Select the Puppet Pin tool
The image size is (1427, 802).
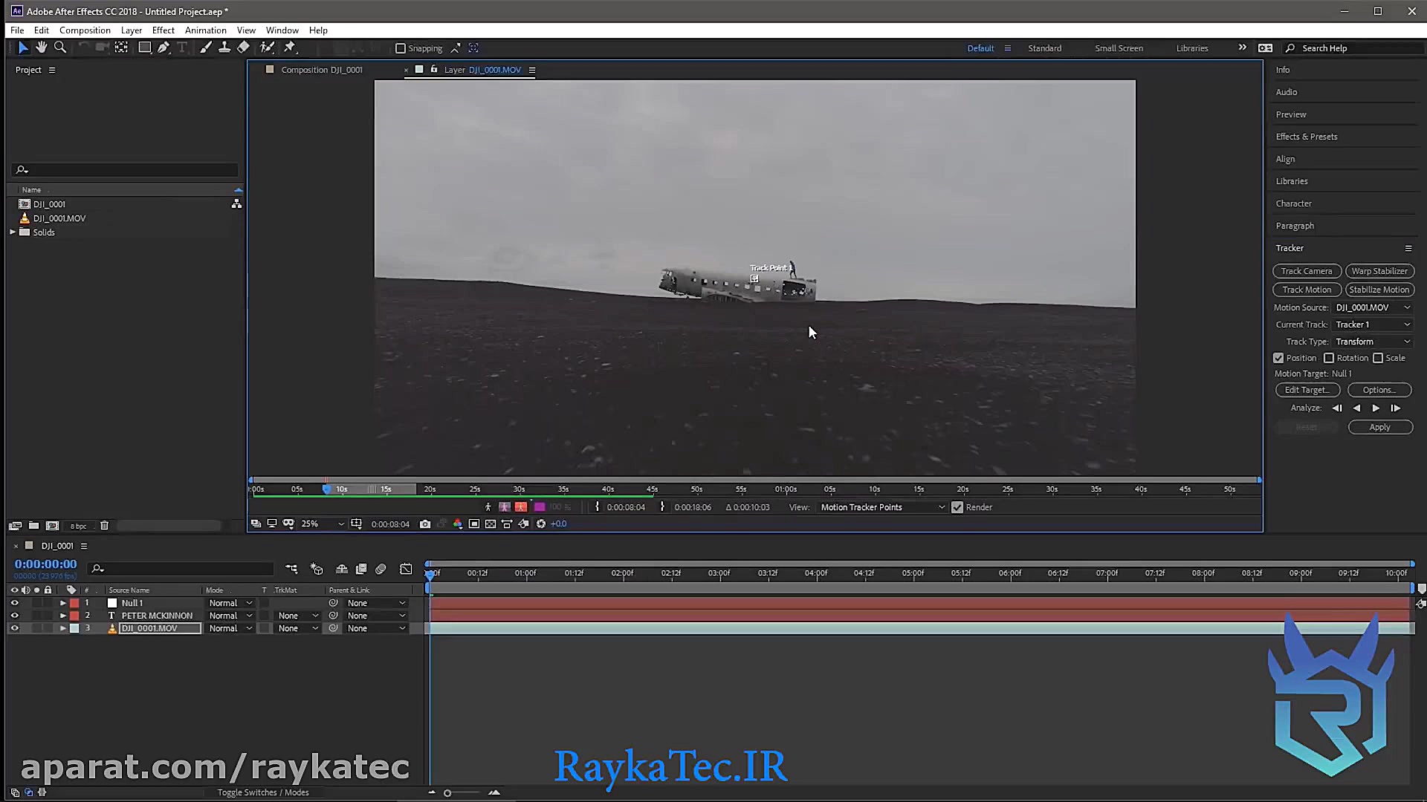[x=290, y=47]
